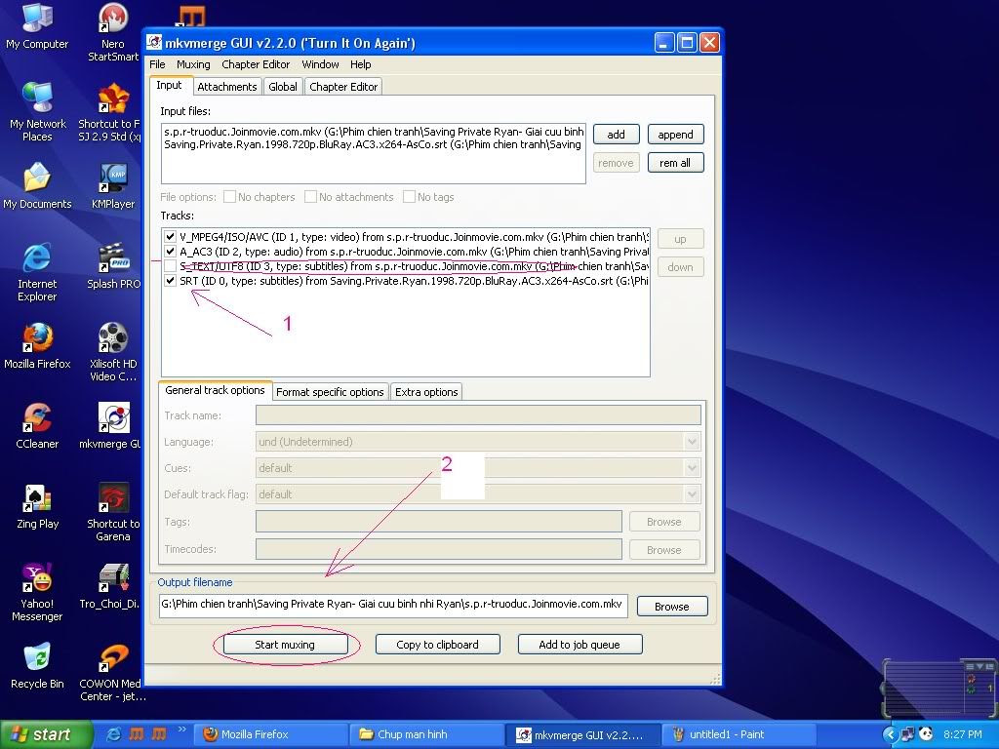Viewport: 999px width, 749px height.
Task: Launch KMPlayer desktop shortcut
Action: click(x=113, y=186)
